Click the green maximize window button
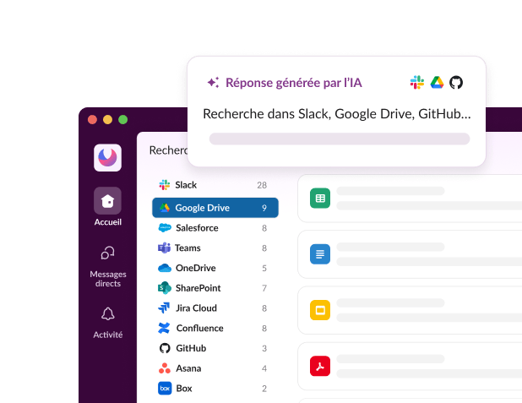 click(x=122, y=120)
